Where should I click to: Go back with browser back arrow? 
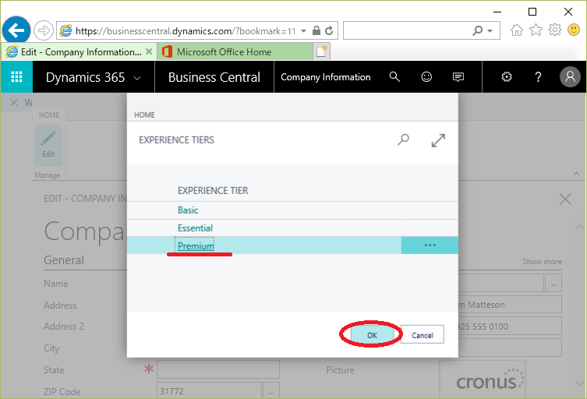16,30
